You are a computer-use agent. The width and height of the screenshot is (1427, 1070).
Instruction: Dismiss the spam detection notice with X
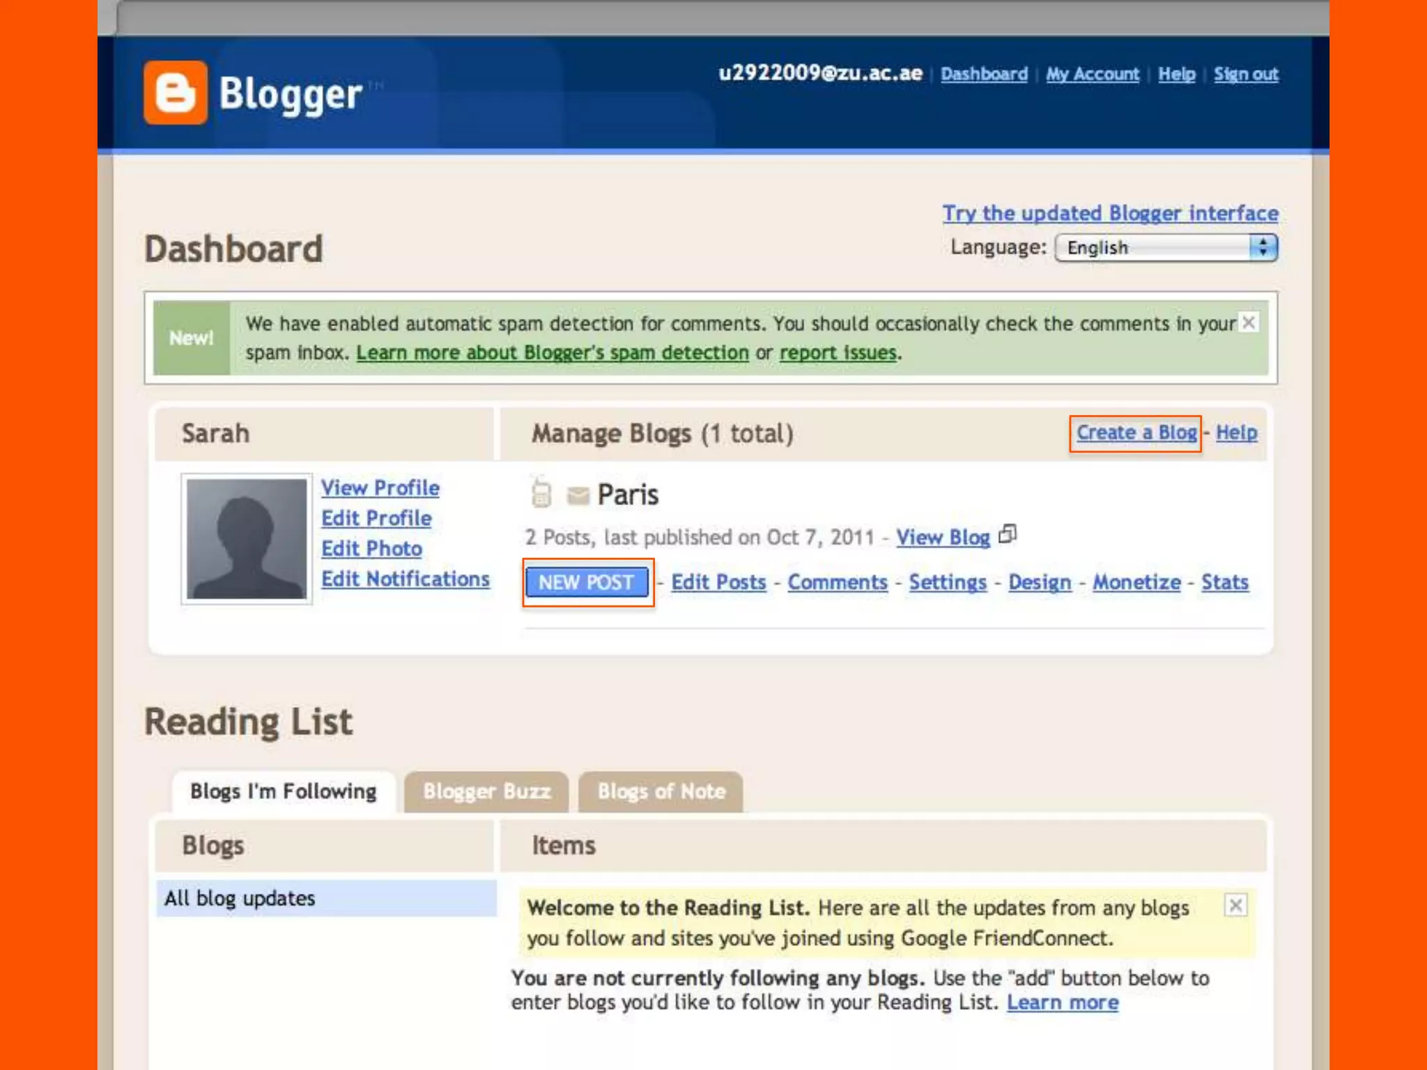(1249, 323)
